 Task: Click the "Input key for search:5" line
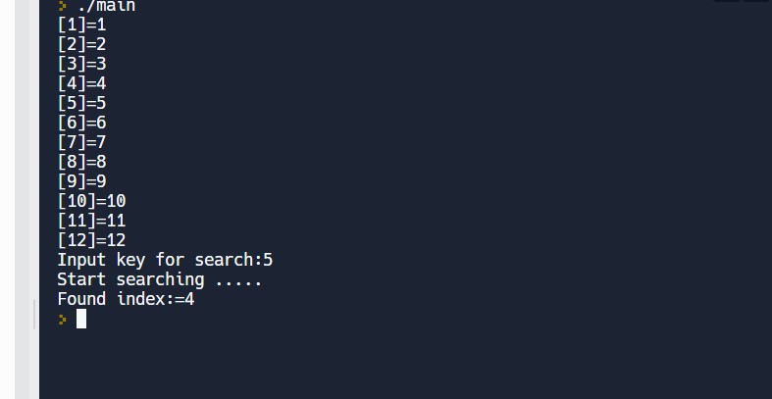pyautogui.click(x=165, y=260)
